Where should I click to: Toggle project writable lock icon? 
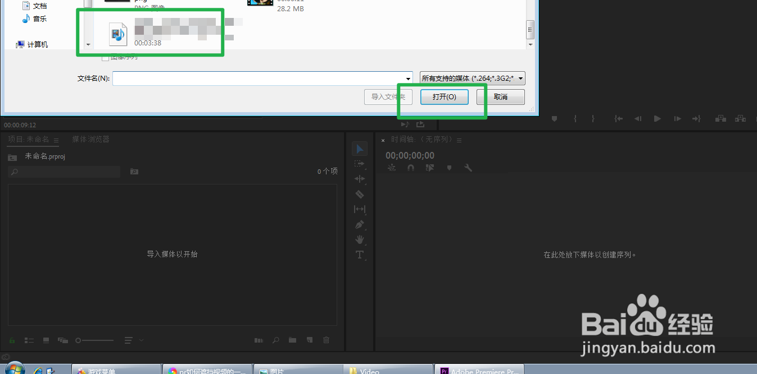pyautogui.click(x=12, y=340)
